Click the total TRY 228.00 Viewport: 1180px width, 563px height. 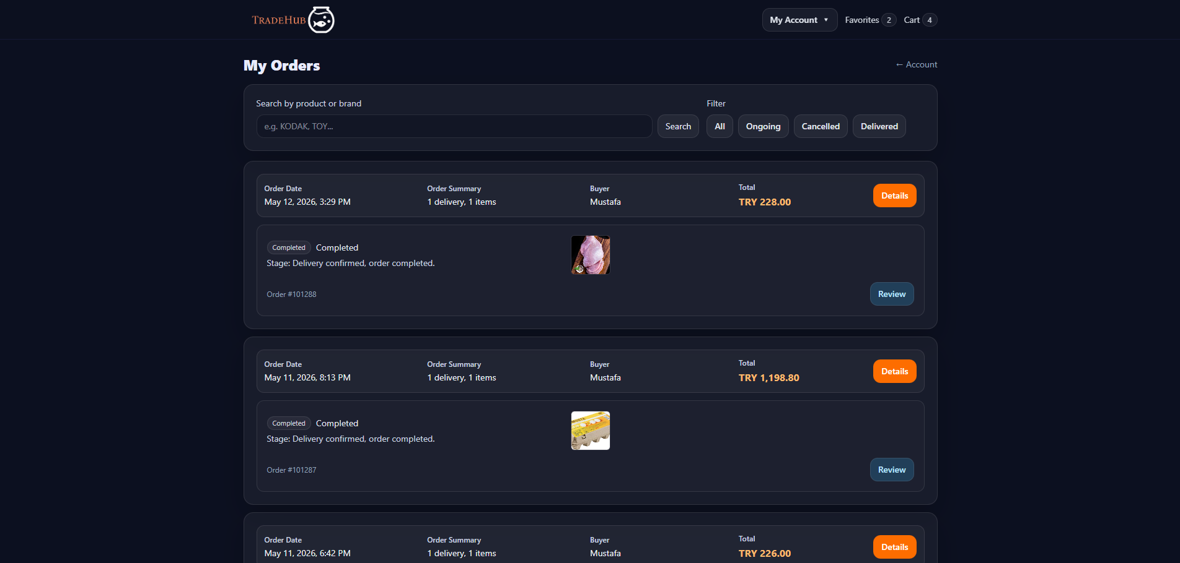764,202
